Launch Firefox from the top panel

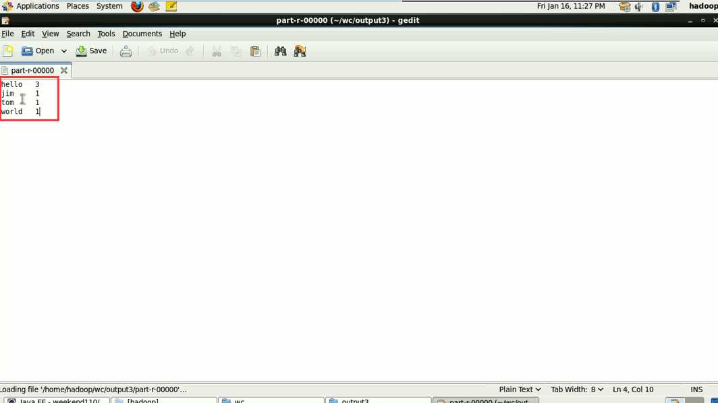(137, 7)
